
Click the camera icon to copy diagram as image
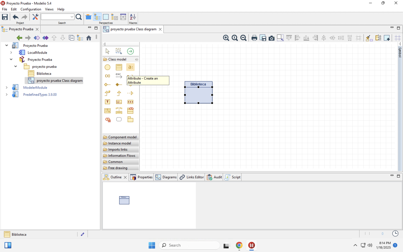(272, 38)
